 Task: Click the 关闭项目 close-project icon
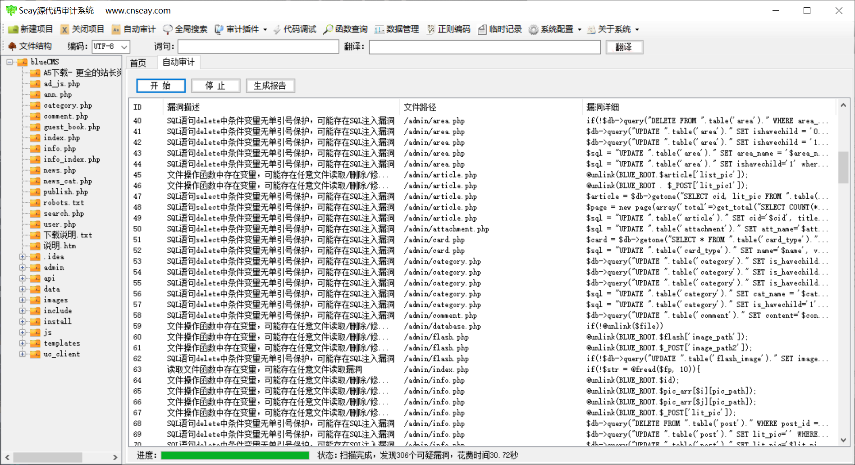pos(64,29)
